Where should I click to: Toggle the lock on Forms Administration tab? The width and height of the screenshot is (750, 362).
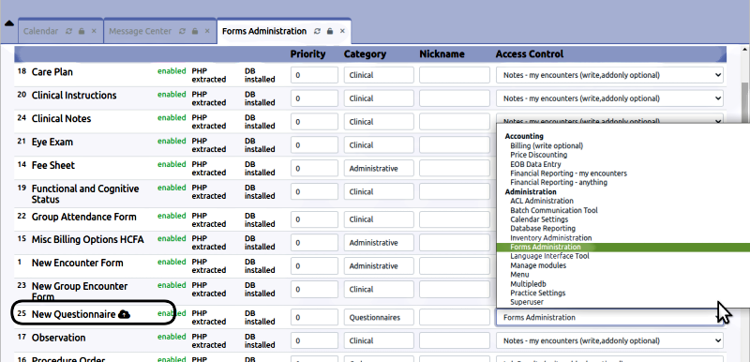click(330, 31)
